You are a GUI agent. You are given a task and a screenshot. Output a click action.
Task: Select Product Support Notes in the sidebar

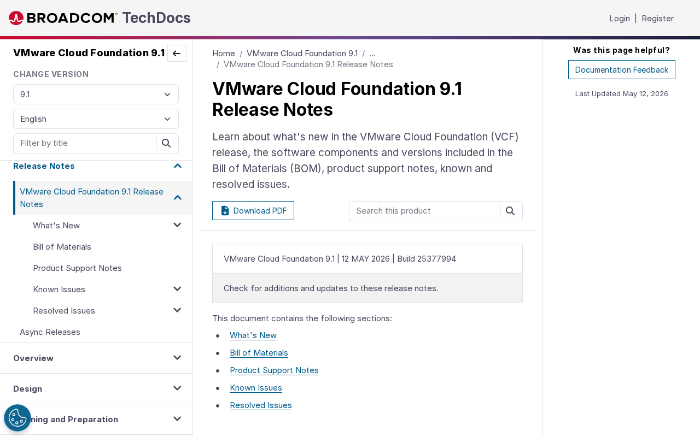pyautogui.click(x=77, y=268)
